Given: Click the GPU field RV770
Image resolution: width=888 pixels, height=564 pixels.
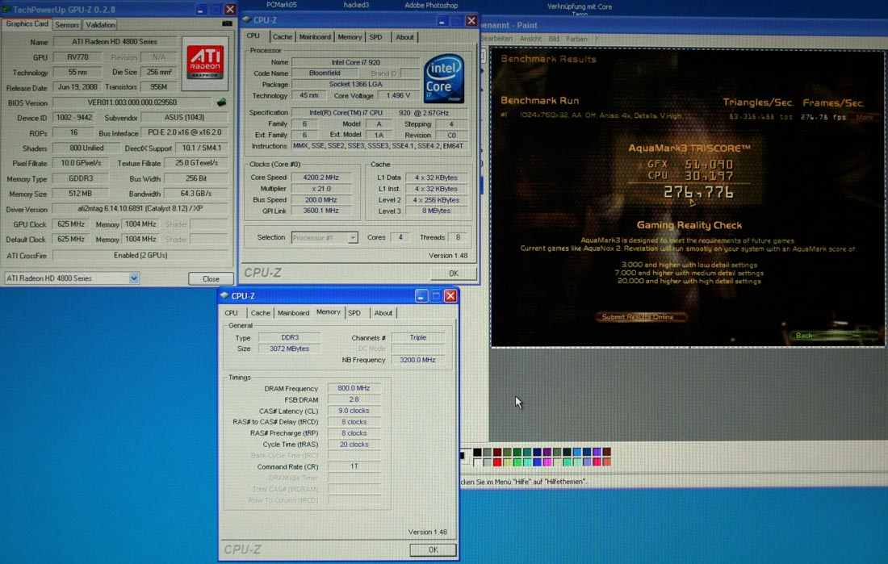Looking at the screenshot, I should click(77, 57).
